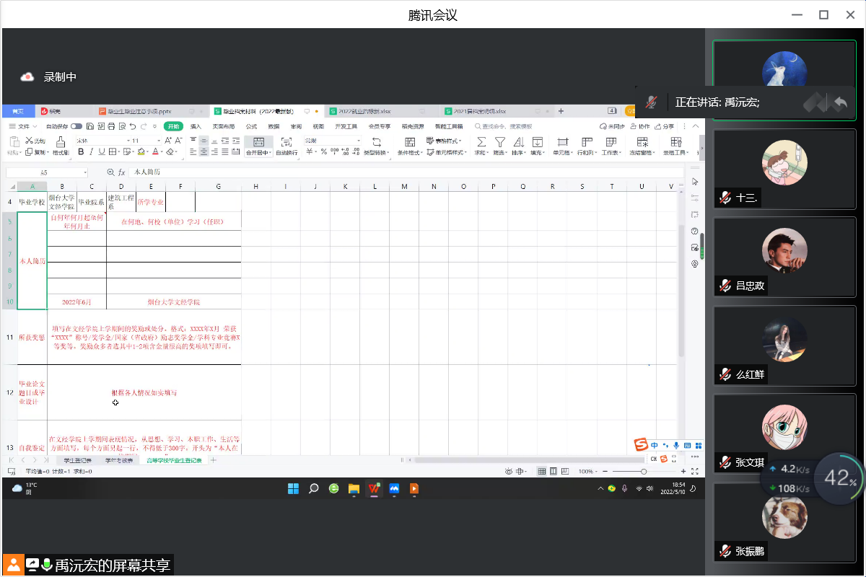Expand the cell name box dropdown
The width and height of the screenshot is (866, 577).
85,173
